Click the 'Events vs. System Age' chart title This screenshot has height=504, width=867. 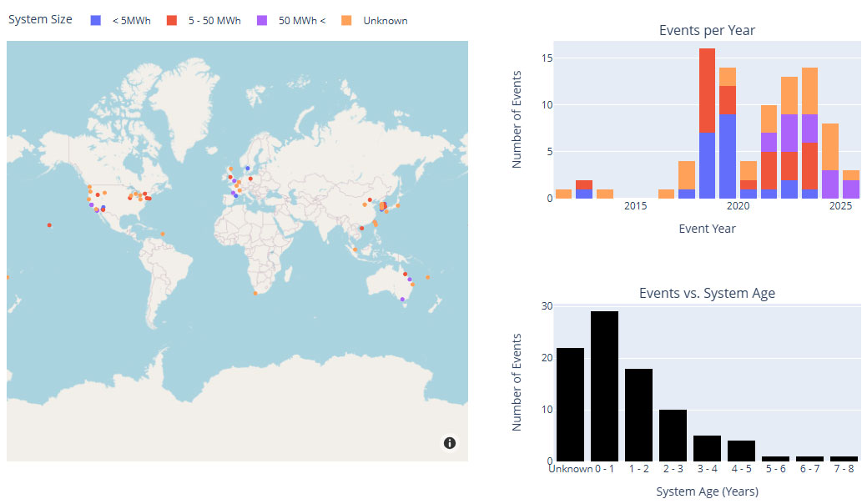(707, 293)
